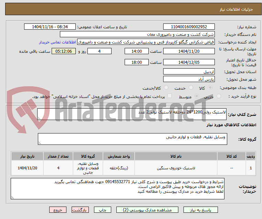
Task: Open مشاهده مدارک پیوستی (2) button
Action: pos(147,210)
